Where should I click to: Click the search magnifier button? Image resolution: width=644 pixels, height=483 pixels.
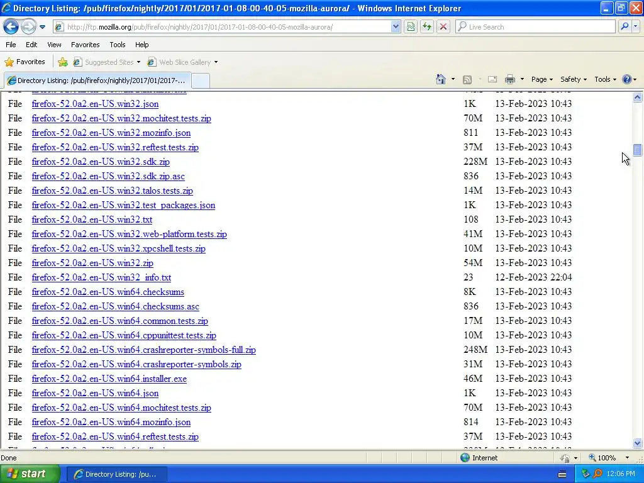(625, 27)
